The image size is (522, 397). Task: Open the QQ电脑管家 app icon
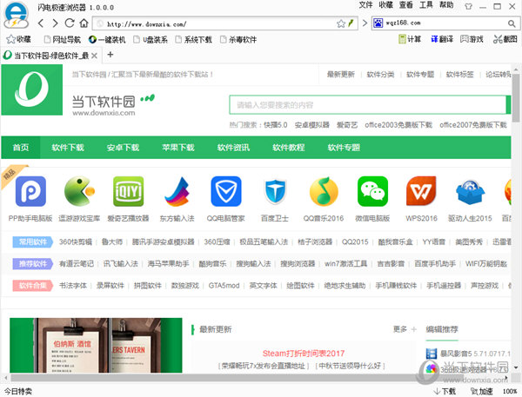[x=226, y=191]
